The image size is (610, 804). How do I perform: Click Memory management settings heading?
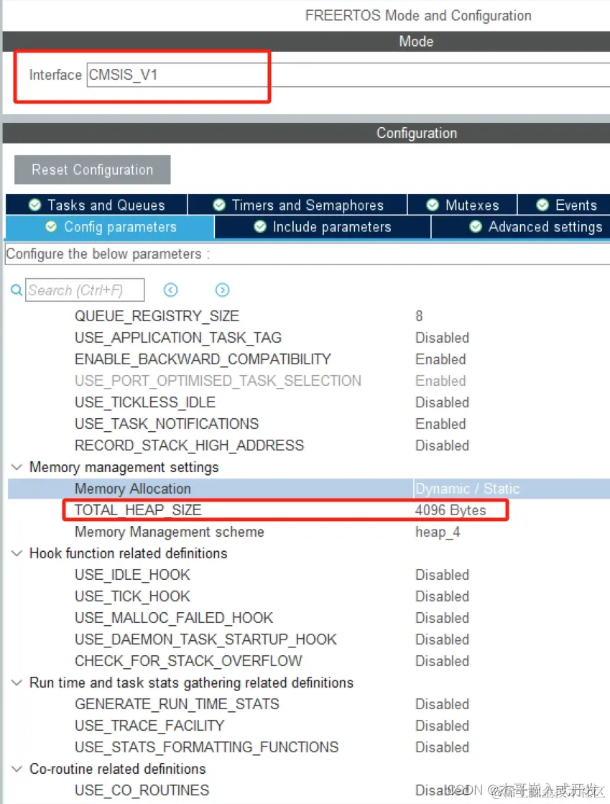124,467
